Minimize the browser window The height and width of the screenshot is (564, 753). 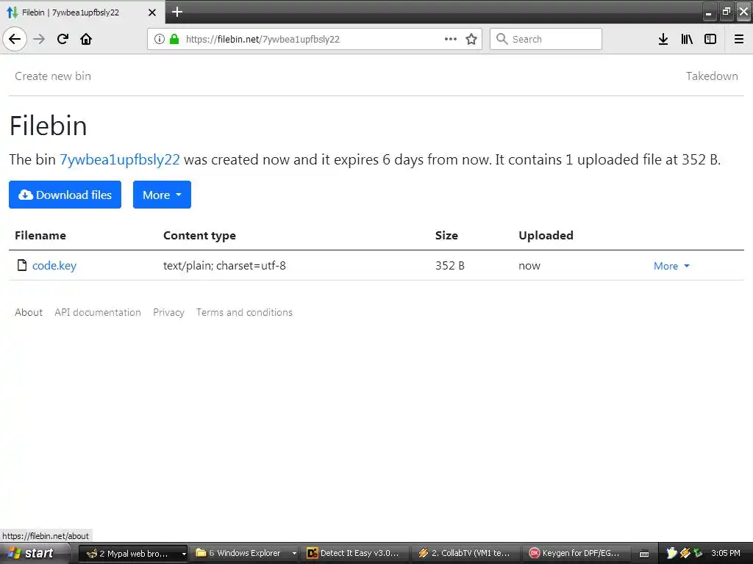pos(708,12)
